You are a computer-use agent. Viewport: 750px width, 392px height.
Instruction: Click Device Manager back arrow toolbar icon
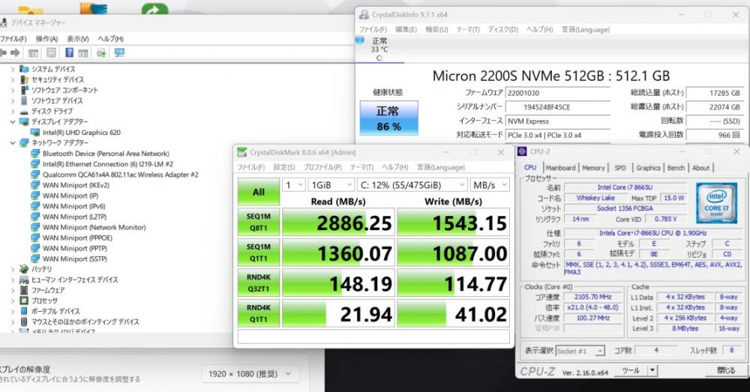click(3, 52)
